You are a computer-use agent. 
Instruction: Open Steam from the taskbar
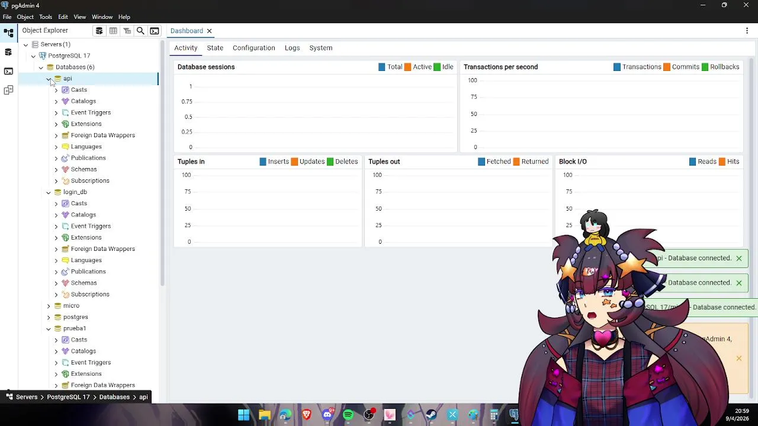coord(431,415)
